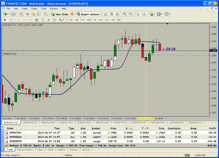Toggle Chart Shift icon
219x158 pixels.
tap(144, 14)
